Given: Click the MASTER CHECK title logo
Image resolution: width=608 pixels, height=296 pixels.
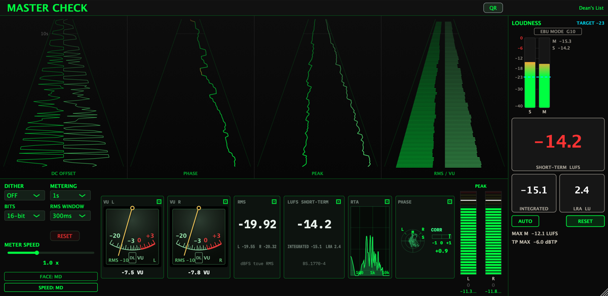Looking at the screenshot, I should click(47, 8).
